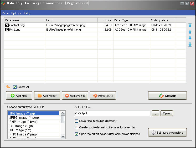Maximize the converter window
Viewport: 196px width, 148px height.
(x=187, y=3)
